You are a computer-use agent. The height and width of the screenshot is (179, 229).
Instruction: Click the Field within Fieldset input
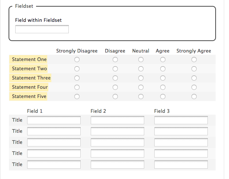(x=42, y=29)
